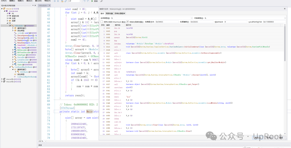Click the first mscorlib assembly icon

click(x=4, y=79)
